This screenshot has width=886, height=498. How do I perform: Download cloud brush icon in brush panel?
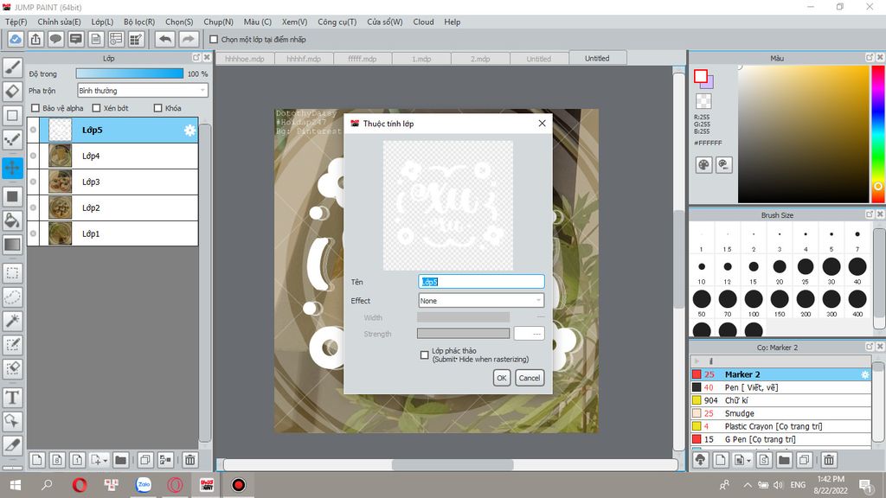[701, 460]
